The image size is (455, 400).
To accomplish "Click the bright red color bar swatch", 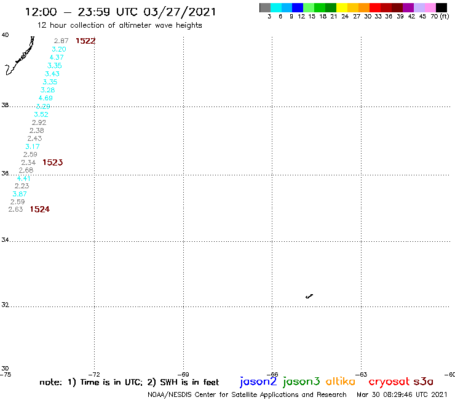I will coord(375,7).
